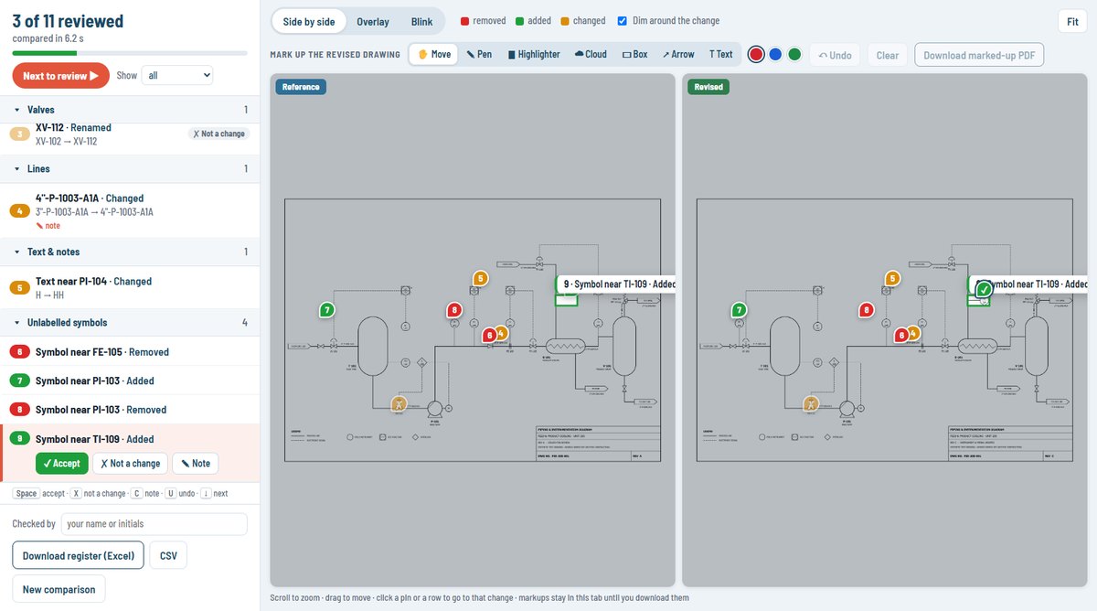
Task: Click green badge 7 near PI-103 Added
Action: click(19, 381)
